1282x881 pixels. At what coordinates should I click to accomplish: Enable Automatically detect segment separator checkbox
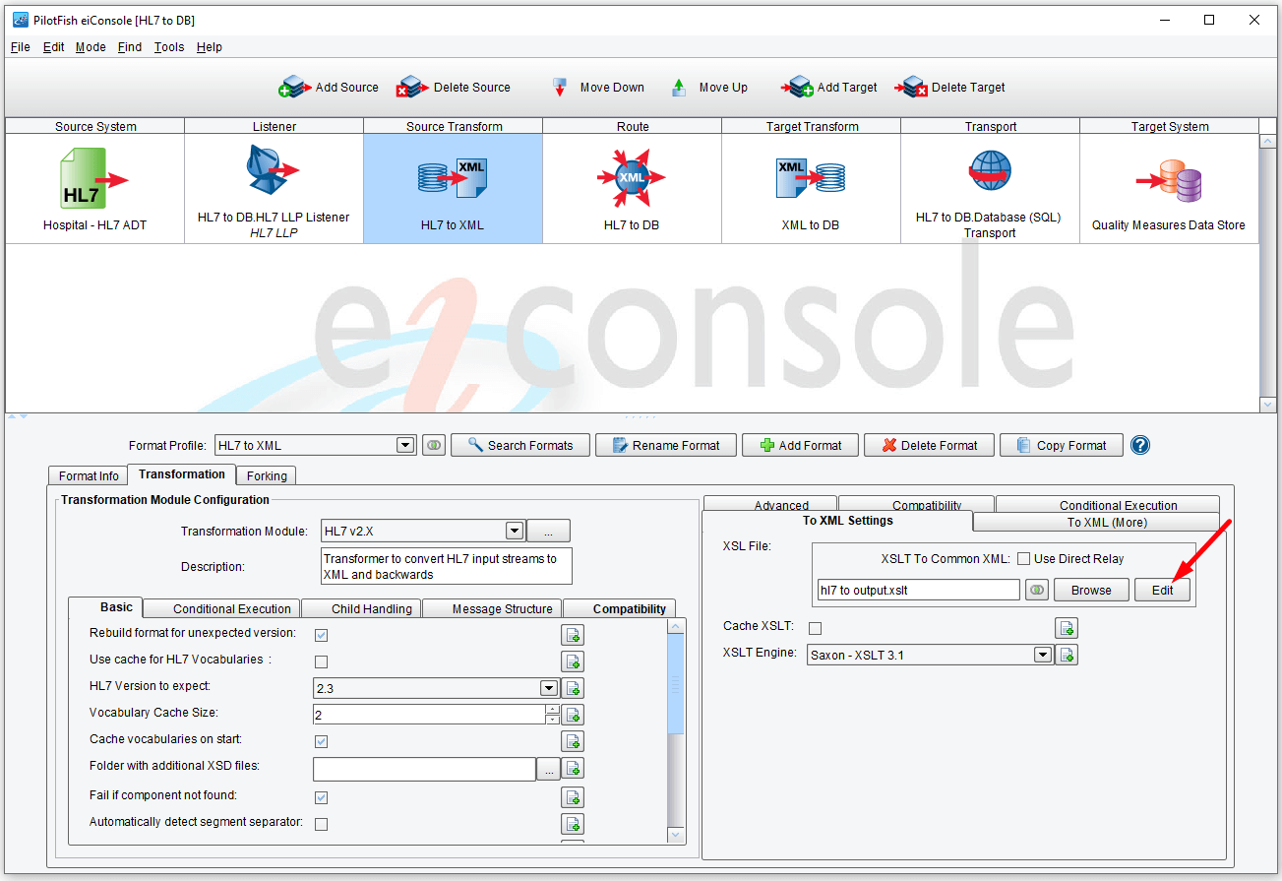(x=321, y=824)
